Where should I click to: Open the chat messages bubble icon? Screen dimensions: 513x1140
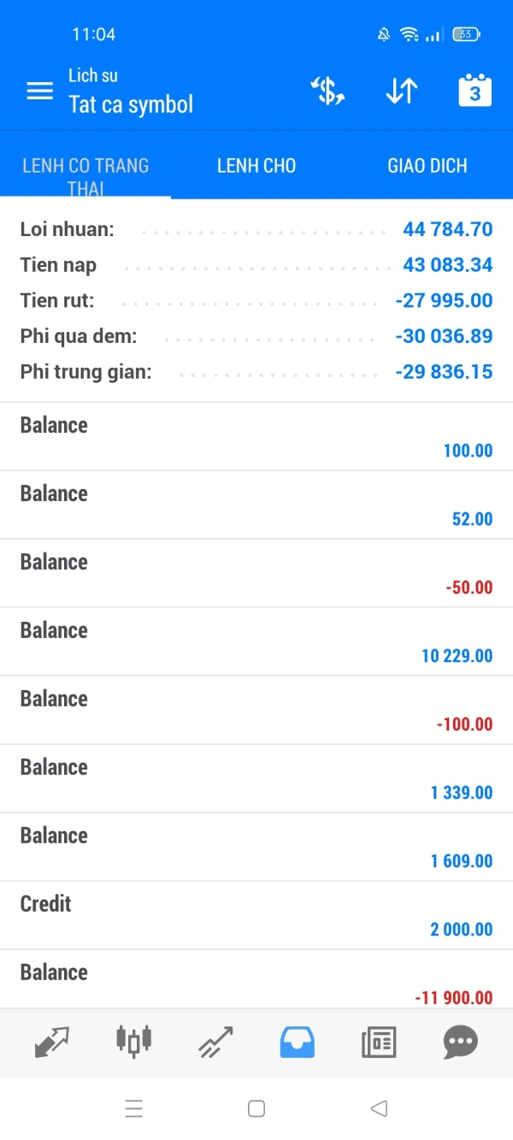(x=461, y=1042)
